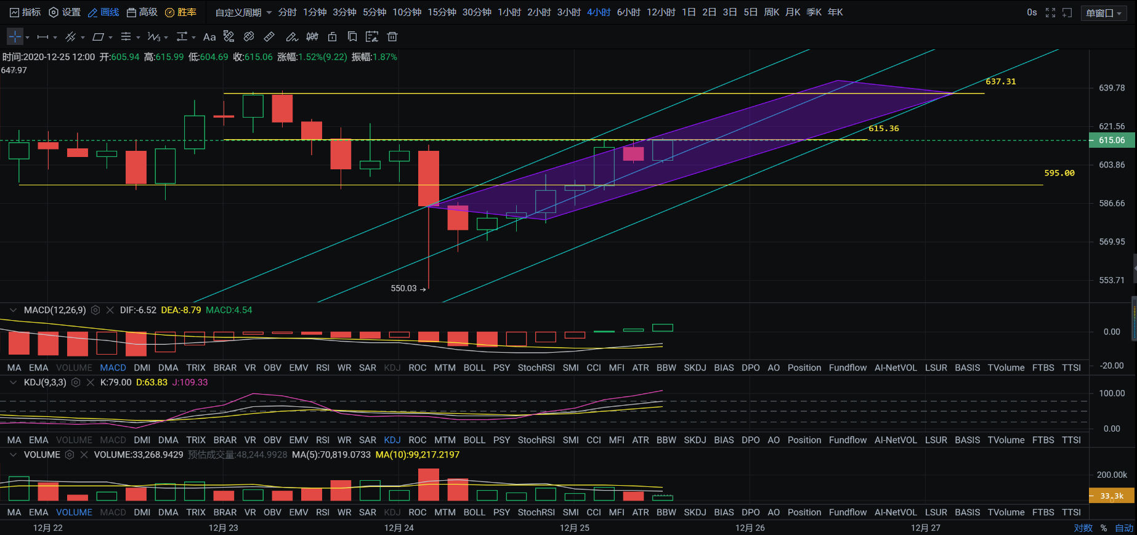Click the yellow 33.3k volume axis label
Image resolution: width=1137 pixels, height=535 pixels.
1112,496
